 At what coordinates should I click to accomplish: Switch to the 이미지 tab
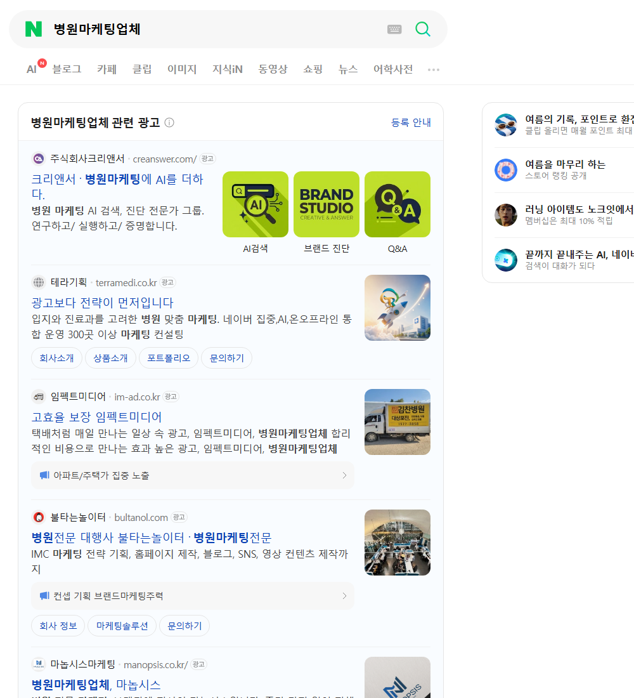pyautogui.click(x=182, y=69)
